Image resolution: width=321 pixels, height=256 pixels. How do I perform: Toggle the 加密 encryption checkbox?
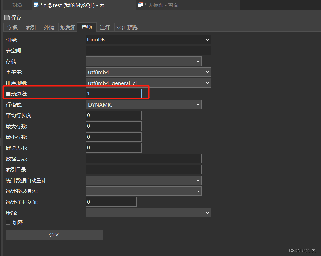(8, 222)
